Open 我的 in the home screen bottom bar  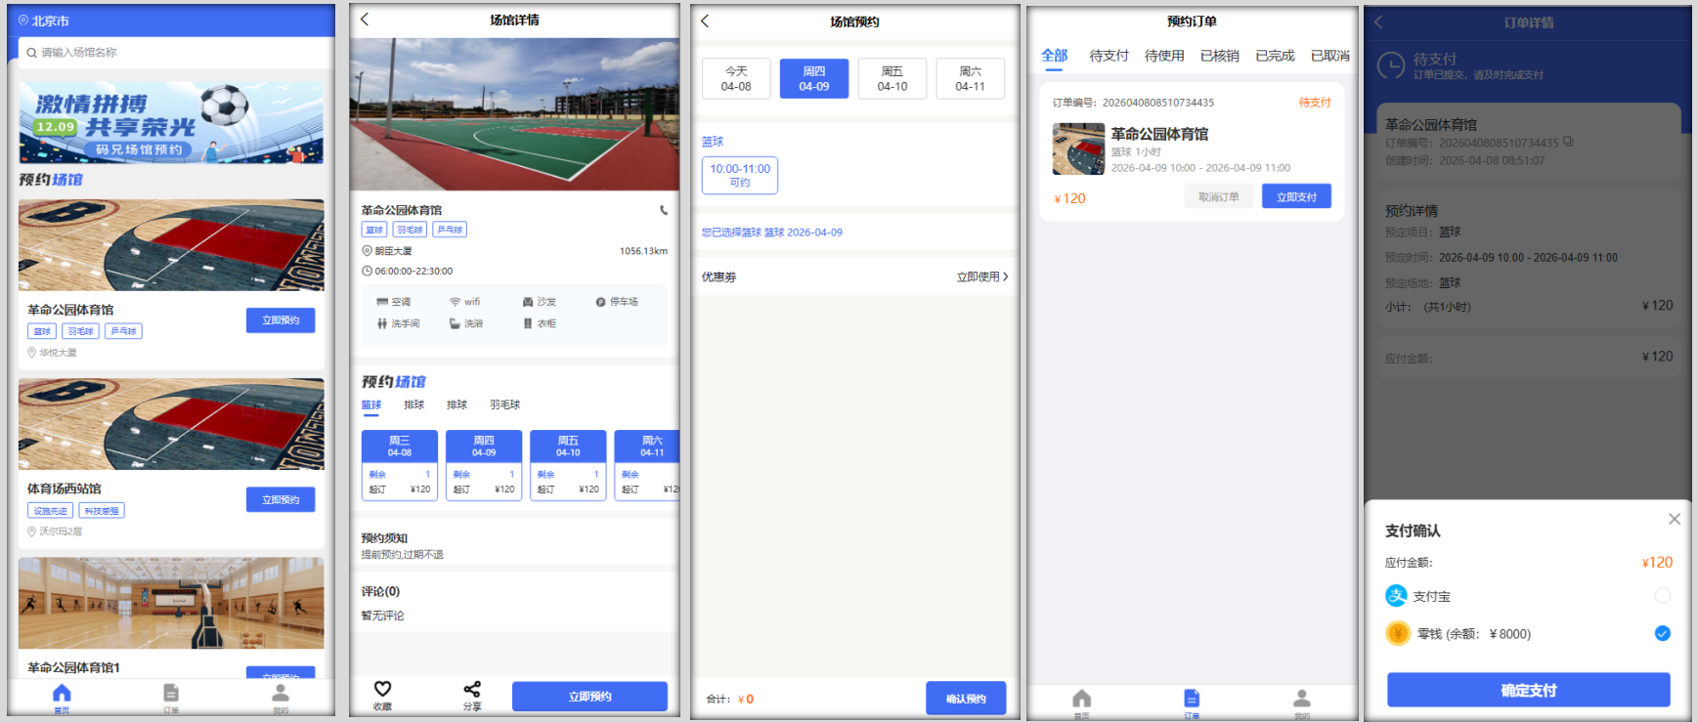click(x=281, y=698)
